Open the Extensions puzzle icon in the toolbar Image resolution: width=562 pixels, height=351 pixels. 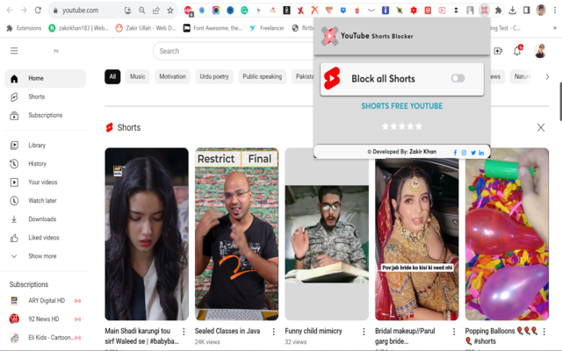[498, 11]
